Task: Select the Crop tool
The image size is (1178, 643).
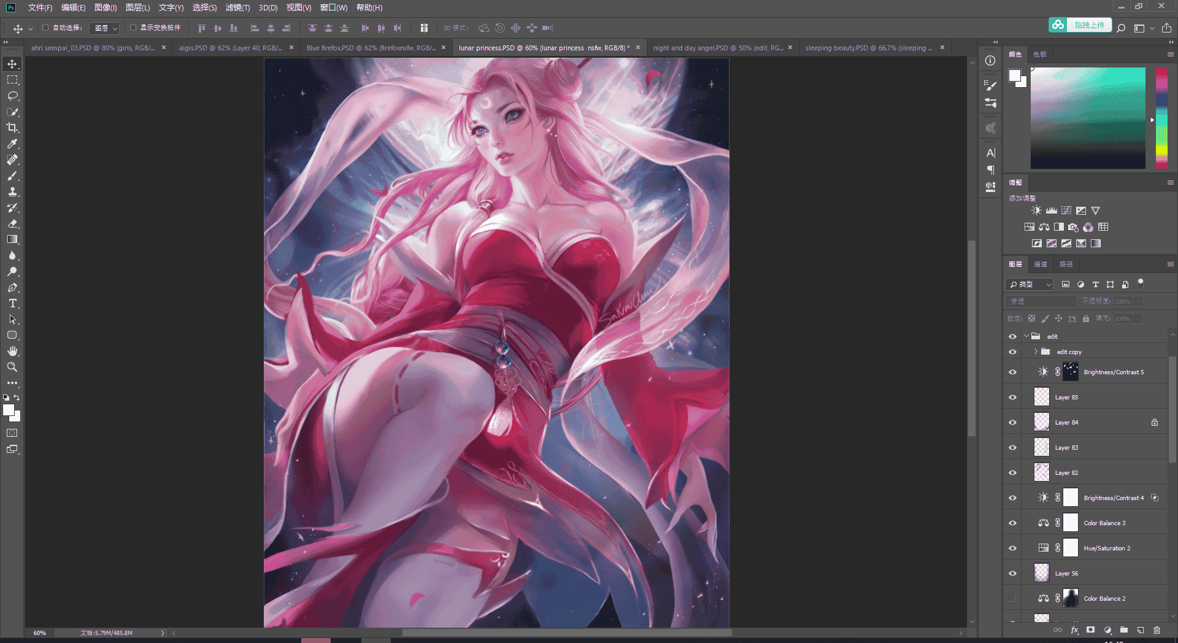Action: (x=12, y=128)
